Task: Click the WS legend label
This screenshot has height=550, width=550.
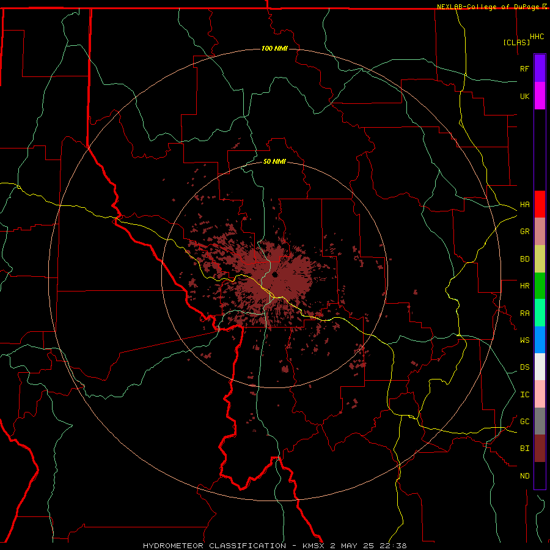Action: (x=524, y=340)
